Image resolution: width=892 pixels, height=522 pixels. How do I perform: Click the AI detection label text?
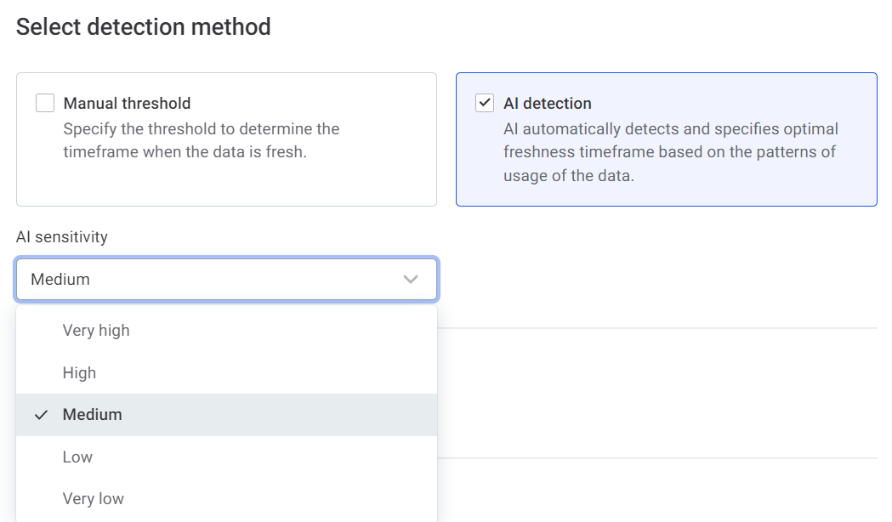548,104
